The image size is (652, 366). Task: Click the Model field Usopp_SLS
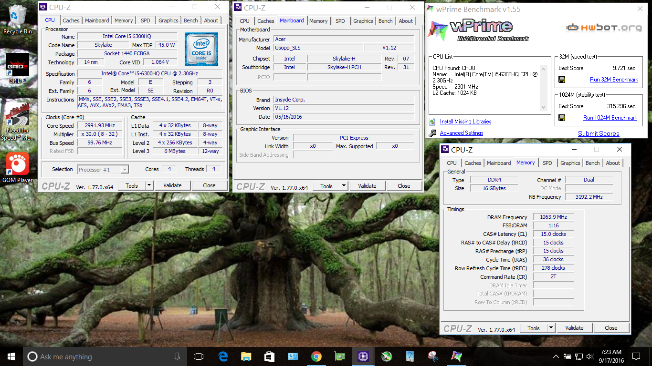click(x=318, y=48)
